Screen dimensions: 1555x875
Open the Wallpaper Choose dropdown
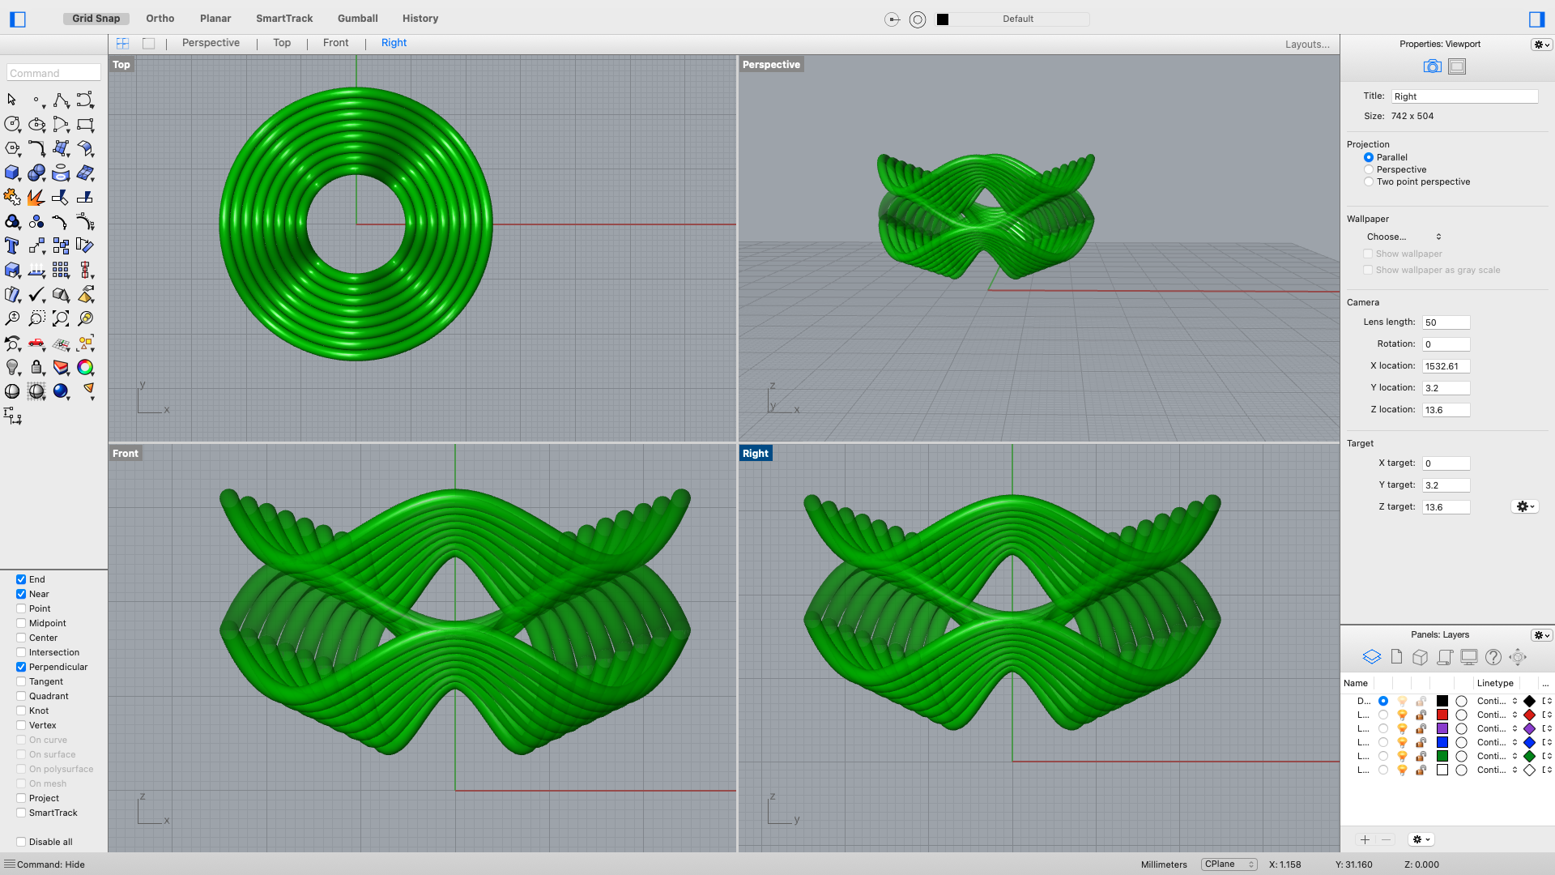click(x=1404, y=237)
